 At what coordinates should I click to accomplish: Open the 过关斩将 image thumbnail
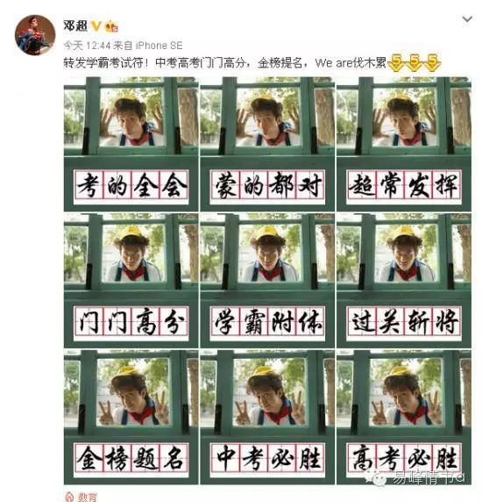pyautogui.click(x=404, y=281)
